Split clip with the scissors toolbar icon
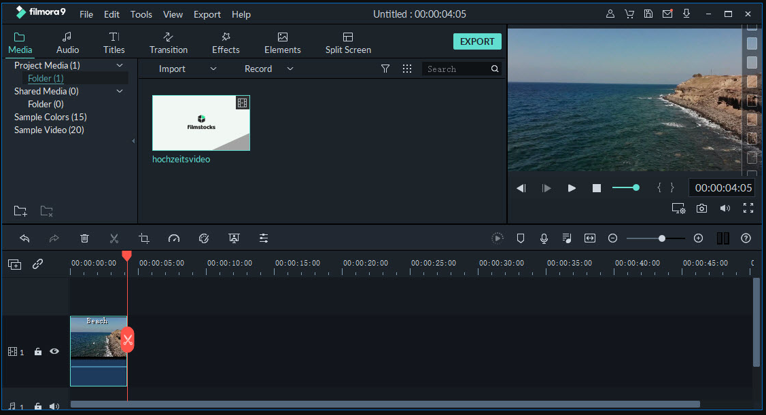Screen dimensions: 766x415 point(114,238)
